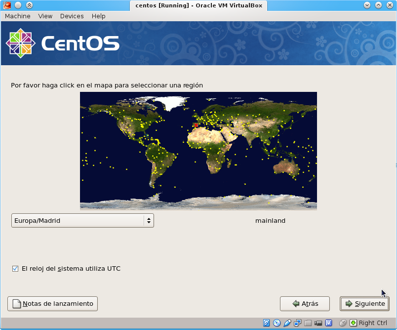Click the green host key arrow icon

353,323
